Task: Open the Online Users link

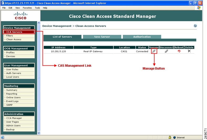Action: [19, 98]
